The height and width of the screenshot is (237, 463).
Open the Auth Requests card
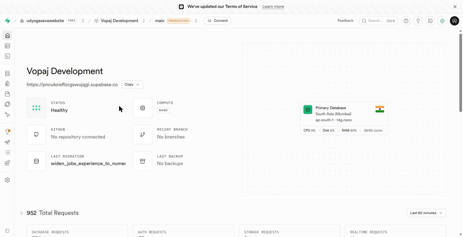(183, 231)
